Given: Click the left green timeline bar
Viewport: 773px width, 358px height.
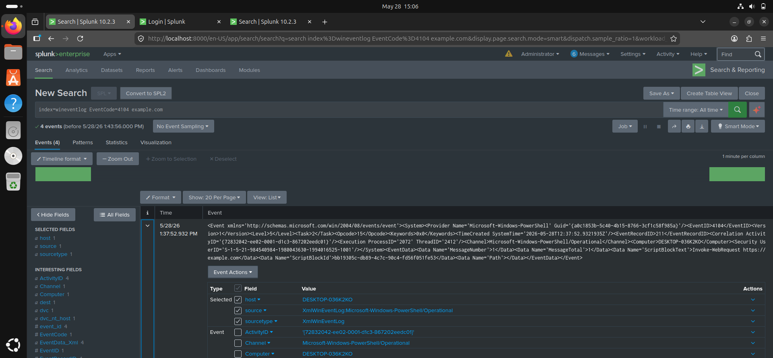Looking at the screenshot, I should point(63,174).
